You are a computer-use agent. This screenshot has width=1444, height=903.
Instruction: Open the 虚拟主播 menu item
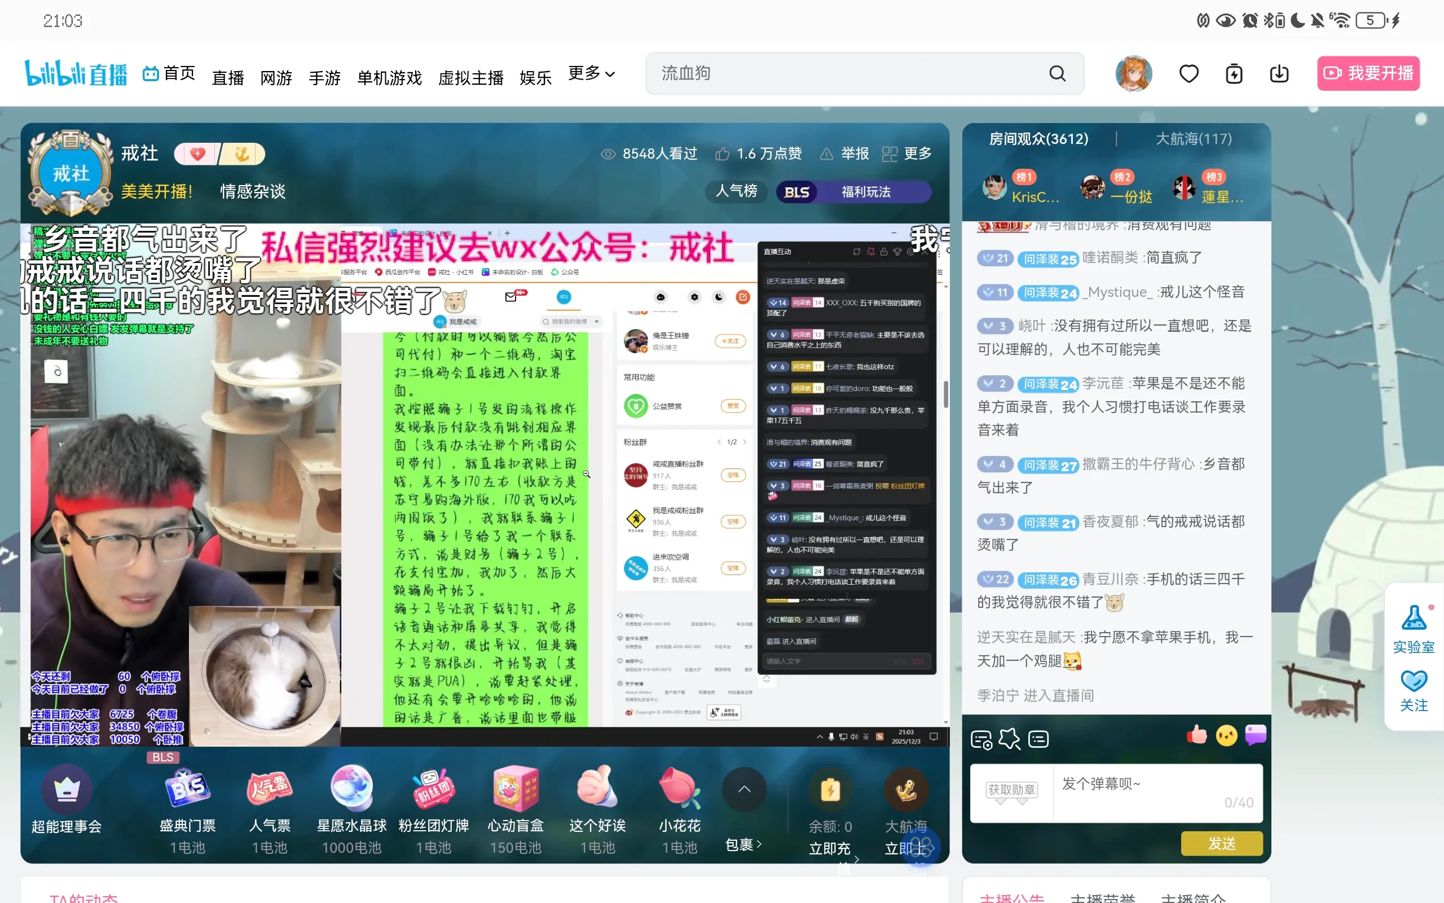click(x=471, y=78)
